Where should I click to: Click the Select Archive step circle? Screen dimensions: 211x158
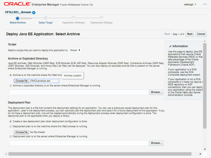tap(17, 18)
